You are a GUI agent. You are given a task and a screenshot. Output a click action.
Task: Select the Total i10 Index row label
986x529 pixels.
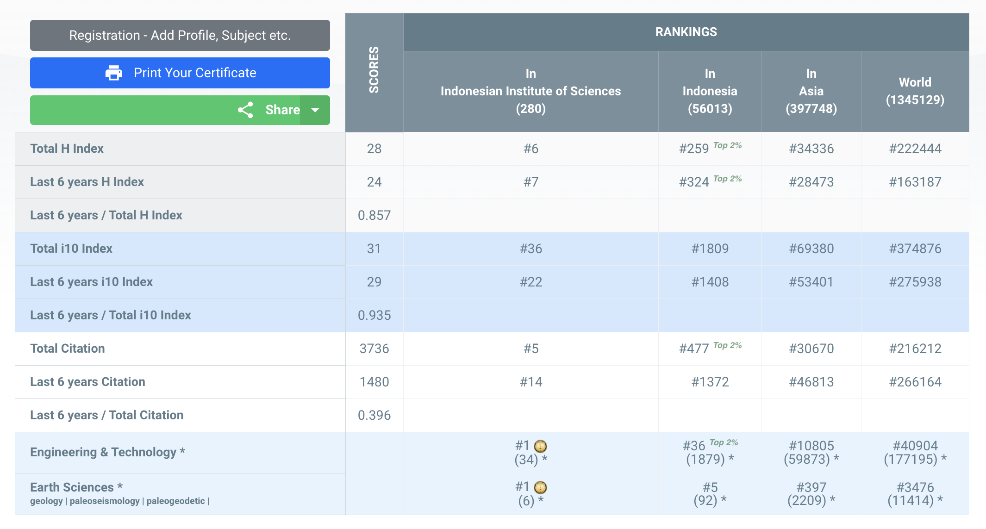[71, 249]
